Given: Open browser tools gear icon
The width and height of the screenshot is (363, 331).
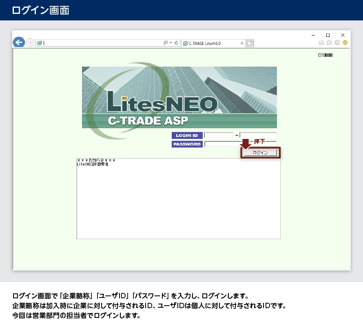Looking at the screenshot, I should click(337, 42).
